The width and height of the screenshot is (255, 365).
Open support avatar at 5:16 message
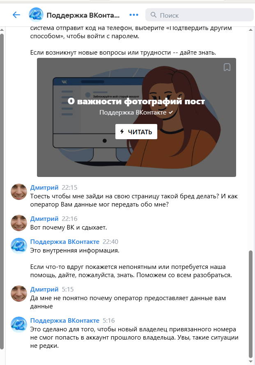pyautogui.click(x=19, y=324)
